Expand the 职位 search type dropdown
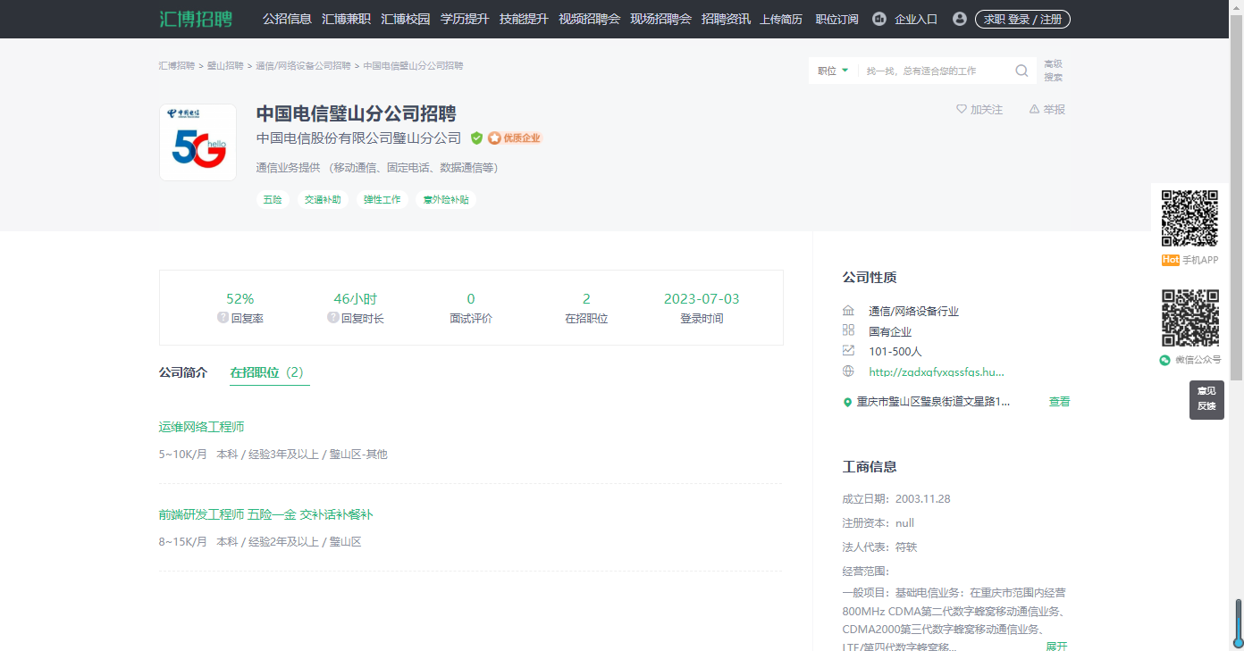Image resolution: width=1244 pixels, height=651 pixels. [x=833, y=71]
